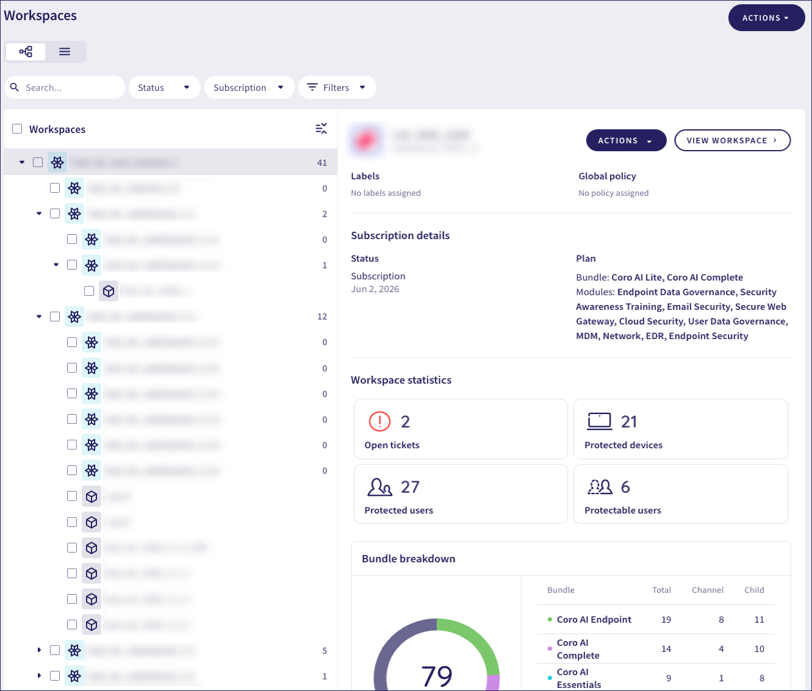812x691 pixels.
Task: Open the page-level ACTIONS menu at top
Action: (766, 18)
